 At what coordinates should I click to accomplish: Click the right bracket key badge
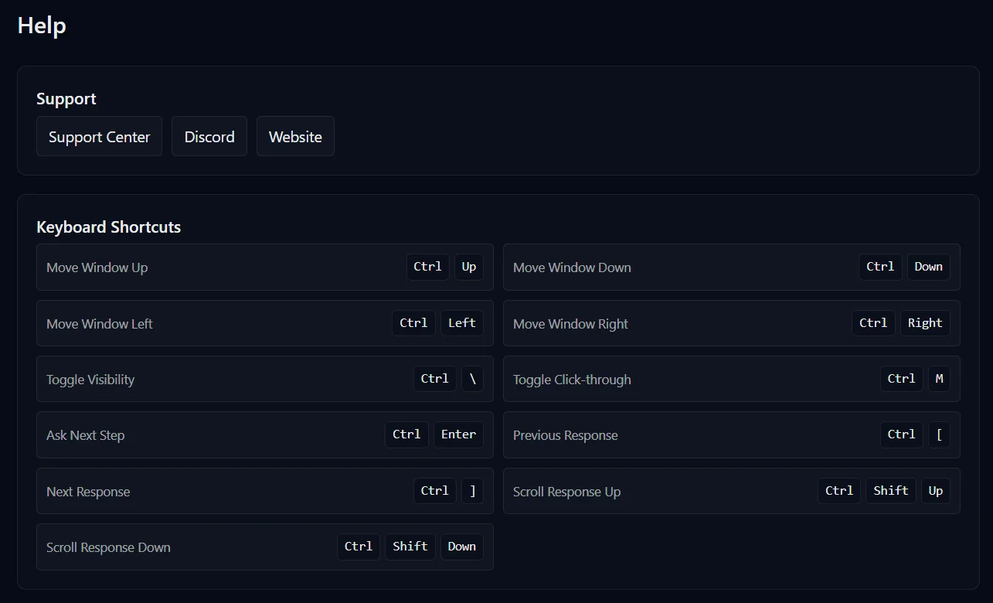coord(472,491)
